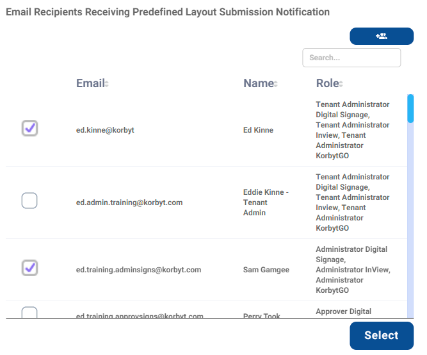Image resolution: width=427 pixels, height=355 pixels.
Task: Click the Search input field
Action: pos(351,58)
